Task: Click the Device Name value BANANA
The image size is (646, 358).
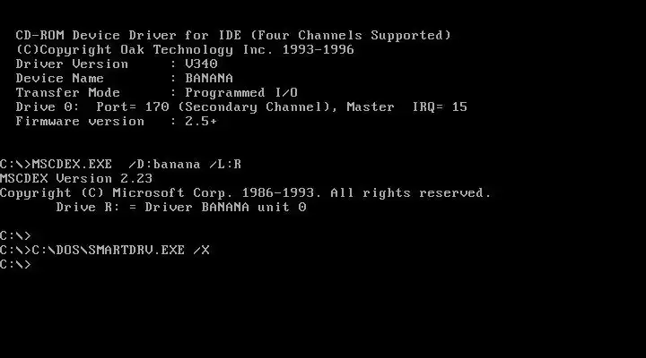Action: pyautogui.click(x=209, y=78)
